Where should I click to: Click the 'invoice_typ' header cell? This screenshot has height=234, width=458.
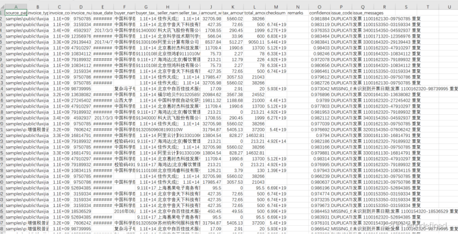(38, 13)
